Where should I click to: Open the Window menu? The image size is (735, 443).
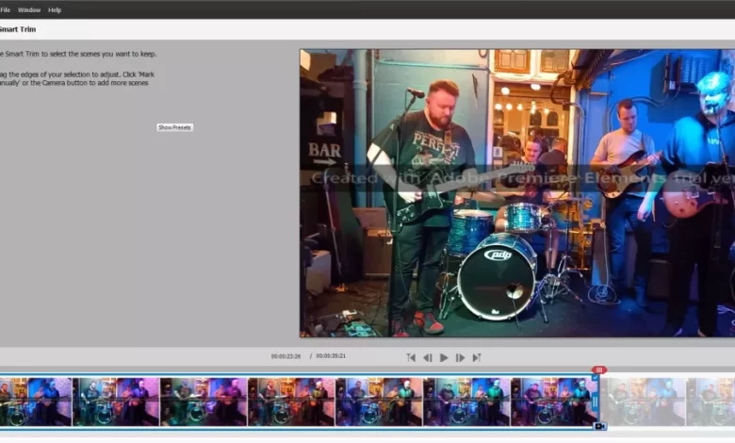29,9
